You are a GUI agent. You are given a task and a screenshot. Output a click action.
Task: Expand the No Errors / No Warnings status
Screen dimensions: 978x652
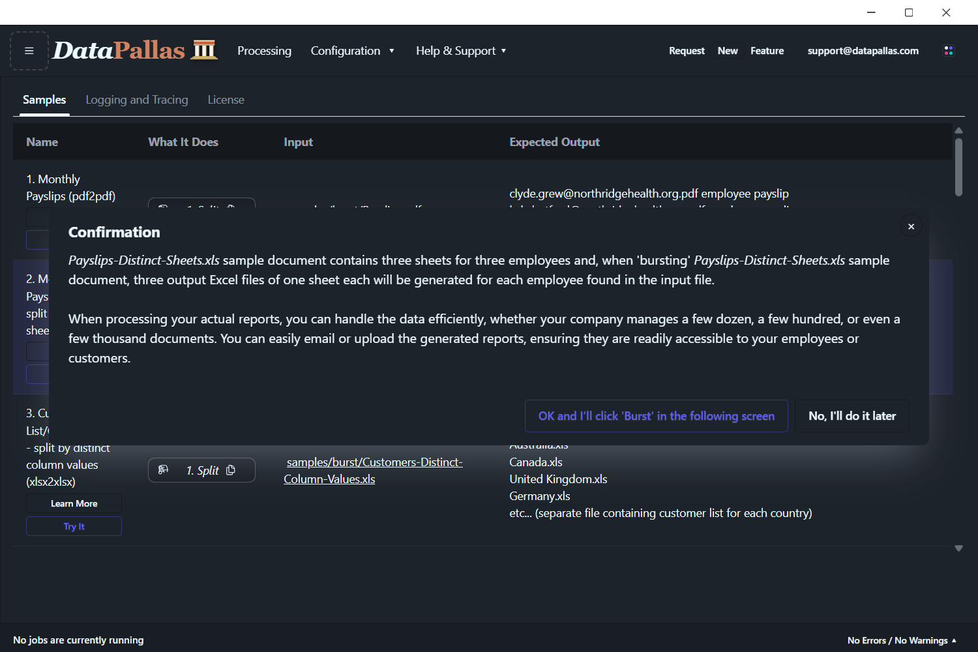(x=902, y=640)
